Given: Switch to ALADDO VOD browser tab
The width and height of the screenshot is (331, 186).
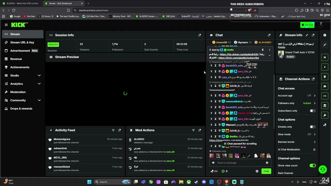Looking at the screenshot, I should [x=21, y=3].
